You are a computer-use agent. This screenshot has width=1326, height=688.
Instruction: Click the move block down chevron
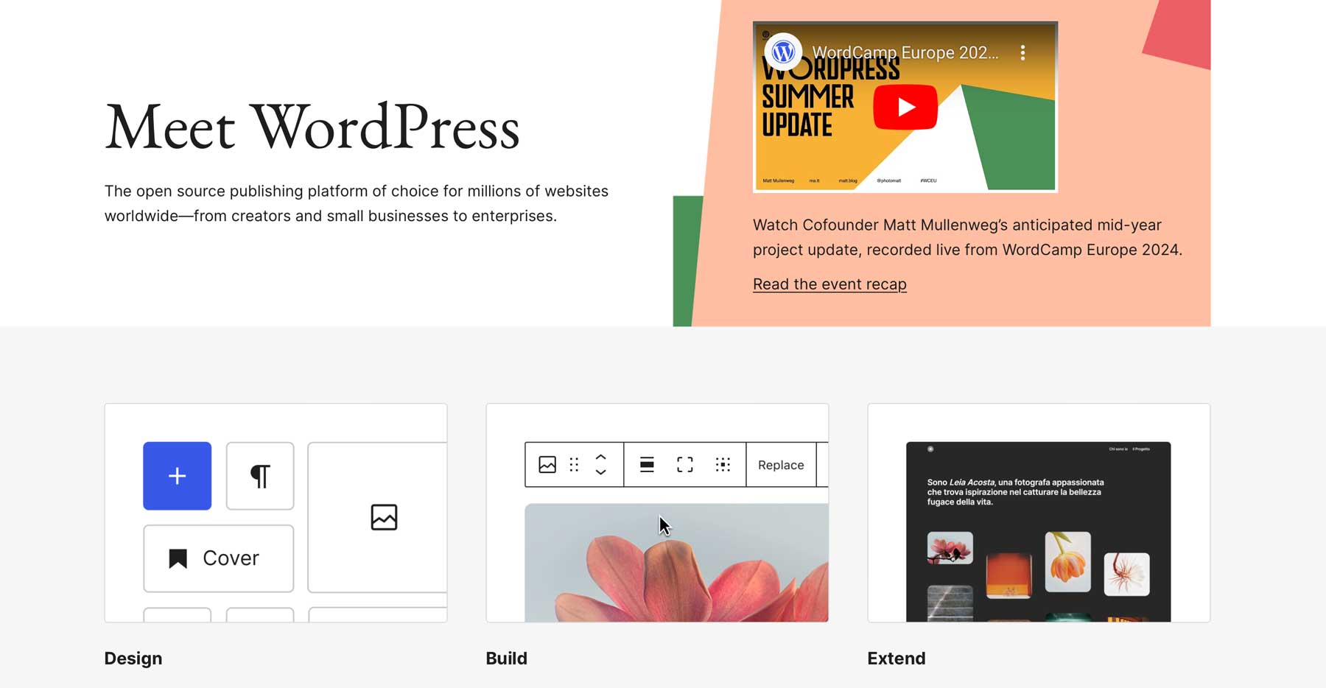tap(600, 471)
